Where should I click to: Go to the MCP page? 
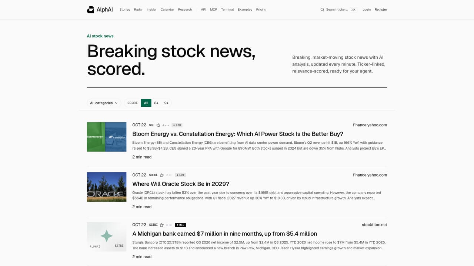pos(214,10)
